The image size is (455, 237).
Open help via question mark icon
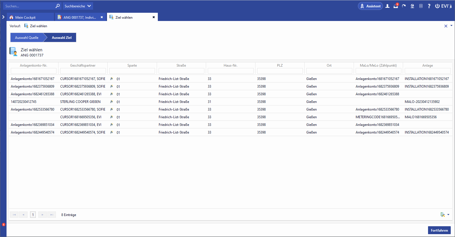click(429, 6)
